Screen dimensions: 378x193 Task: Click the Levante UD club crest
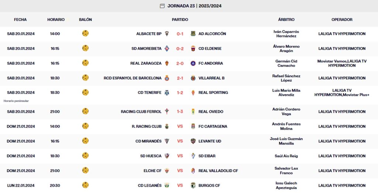(193, 141)
